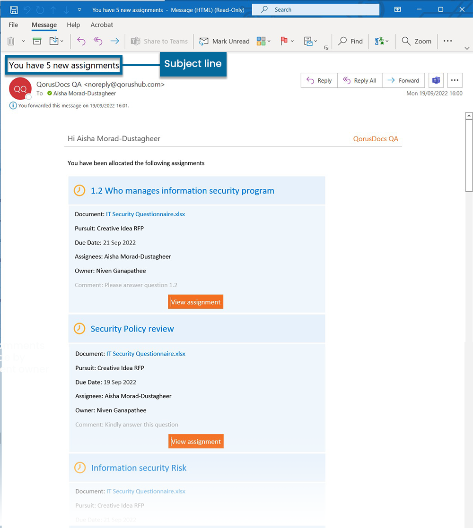The height and width of the screenshot is (528, 473).
Task: Open the tags dialog launcher
Action: point(326,48)
